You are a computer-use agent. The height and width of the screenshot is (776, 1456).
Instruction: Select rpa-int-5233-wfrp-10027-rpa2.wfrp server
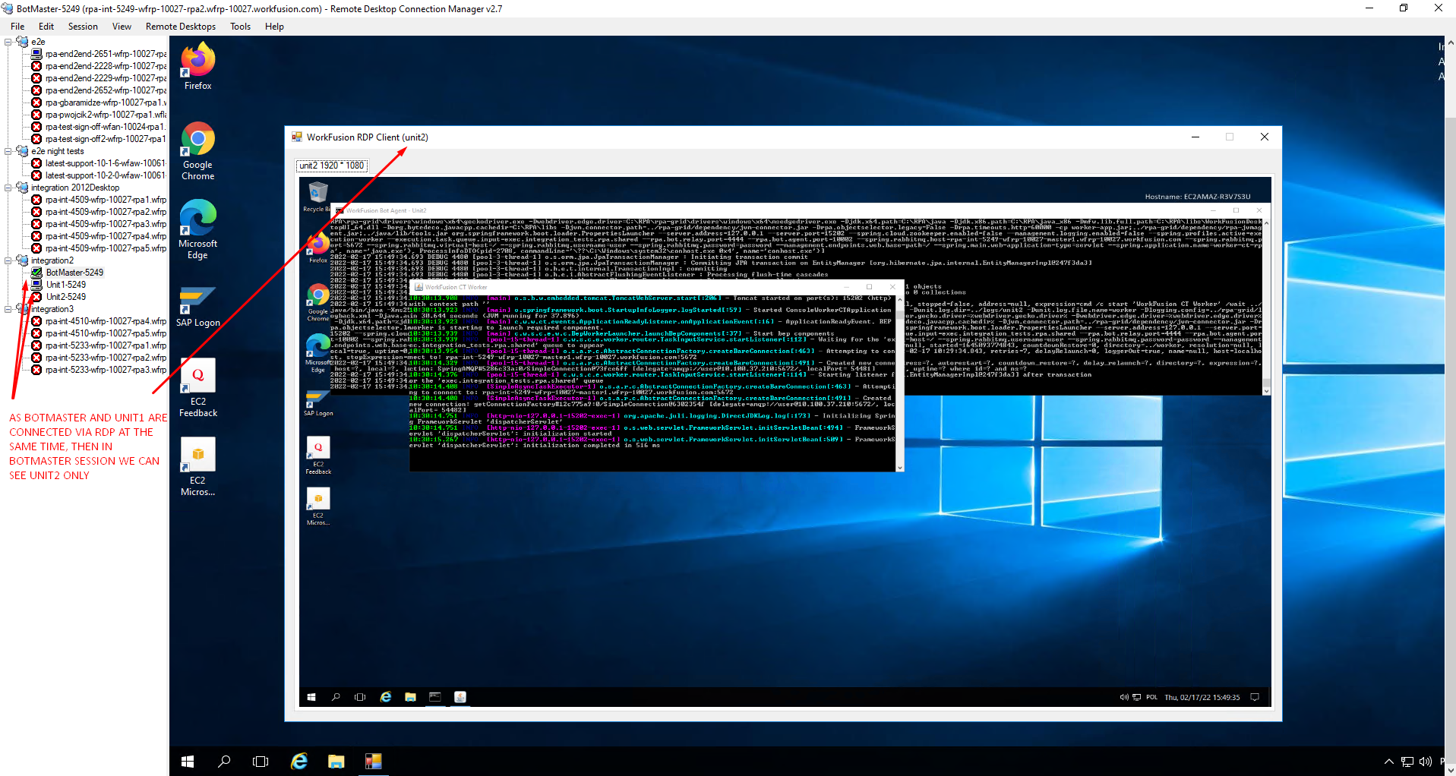(106, 358)
